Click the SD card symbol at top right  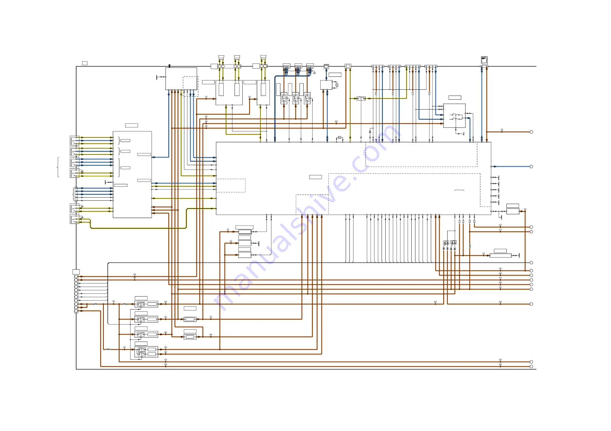pyautogui.click(x=484, y=60)
